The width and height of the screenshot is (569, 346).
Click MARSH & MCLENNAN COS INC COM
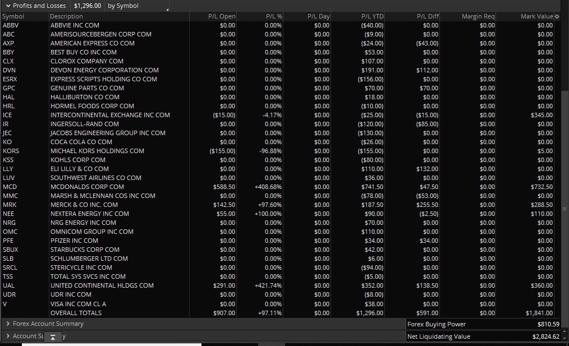[103, 196]
